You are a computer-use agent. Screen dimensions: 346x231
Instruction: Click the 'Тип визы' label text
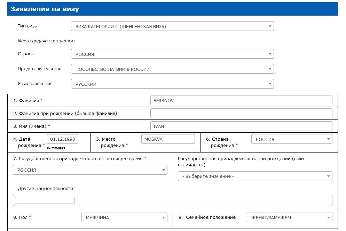(x=28, y=26)
